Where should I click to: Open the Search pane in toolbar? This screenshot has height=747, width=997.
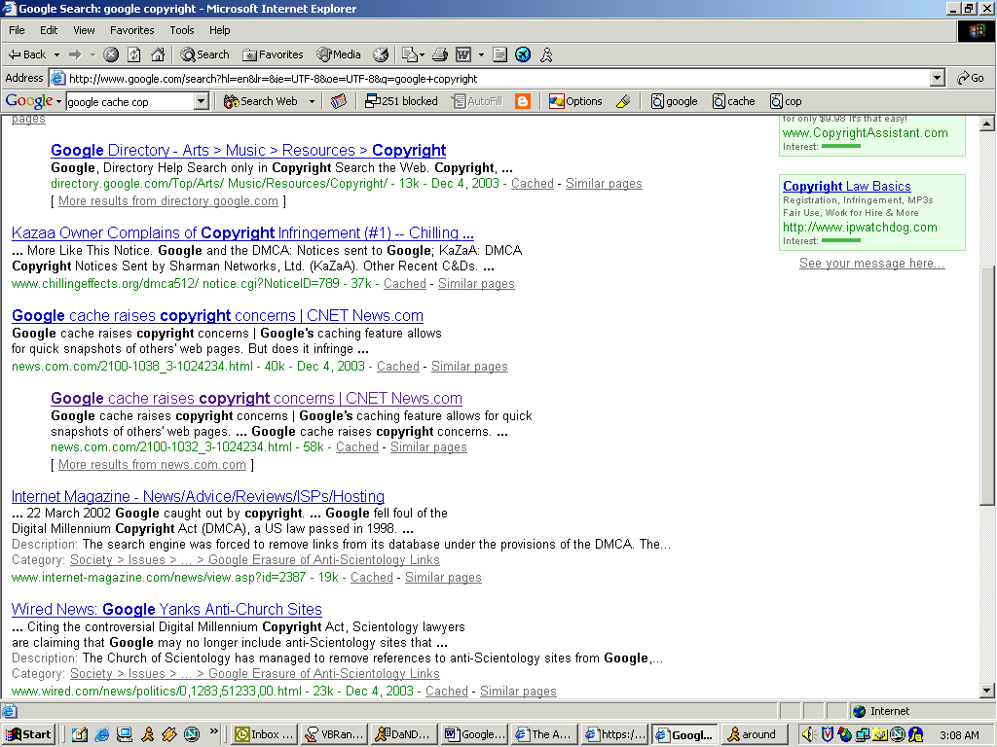[204, 54]
